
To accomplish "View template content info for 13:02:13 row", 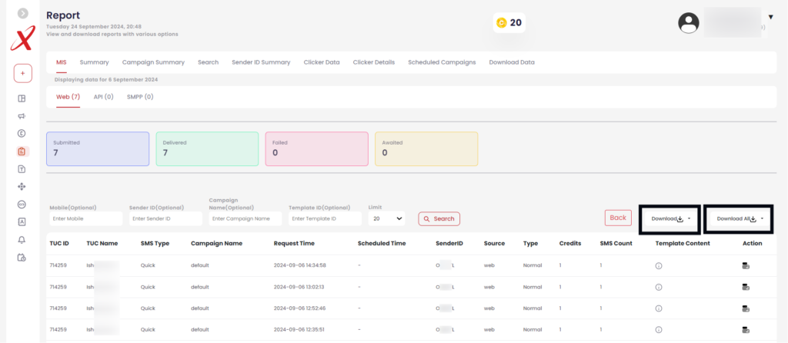I will pyautogui.click(x=659, y=288).
